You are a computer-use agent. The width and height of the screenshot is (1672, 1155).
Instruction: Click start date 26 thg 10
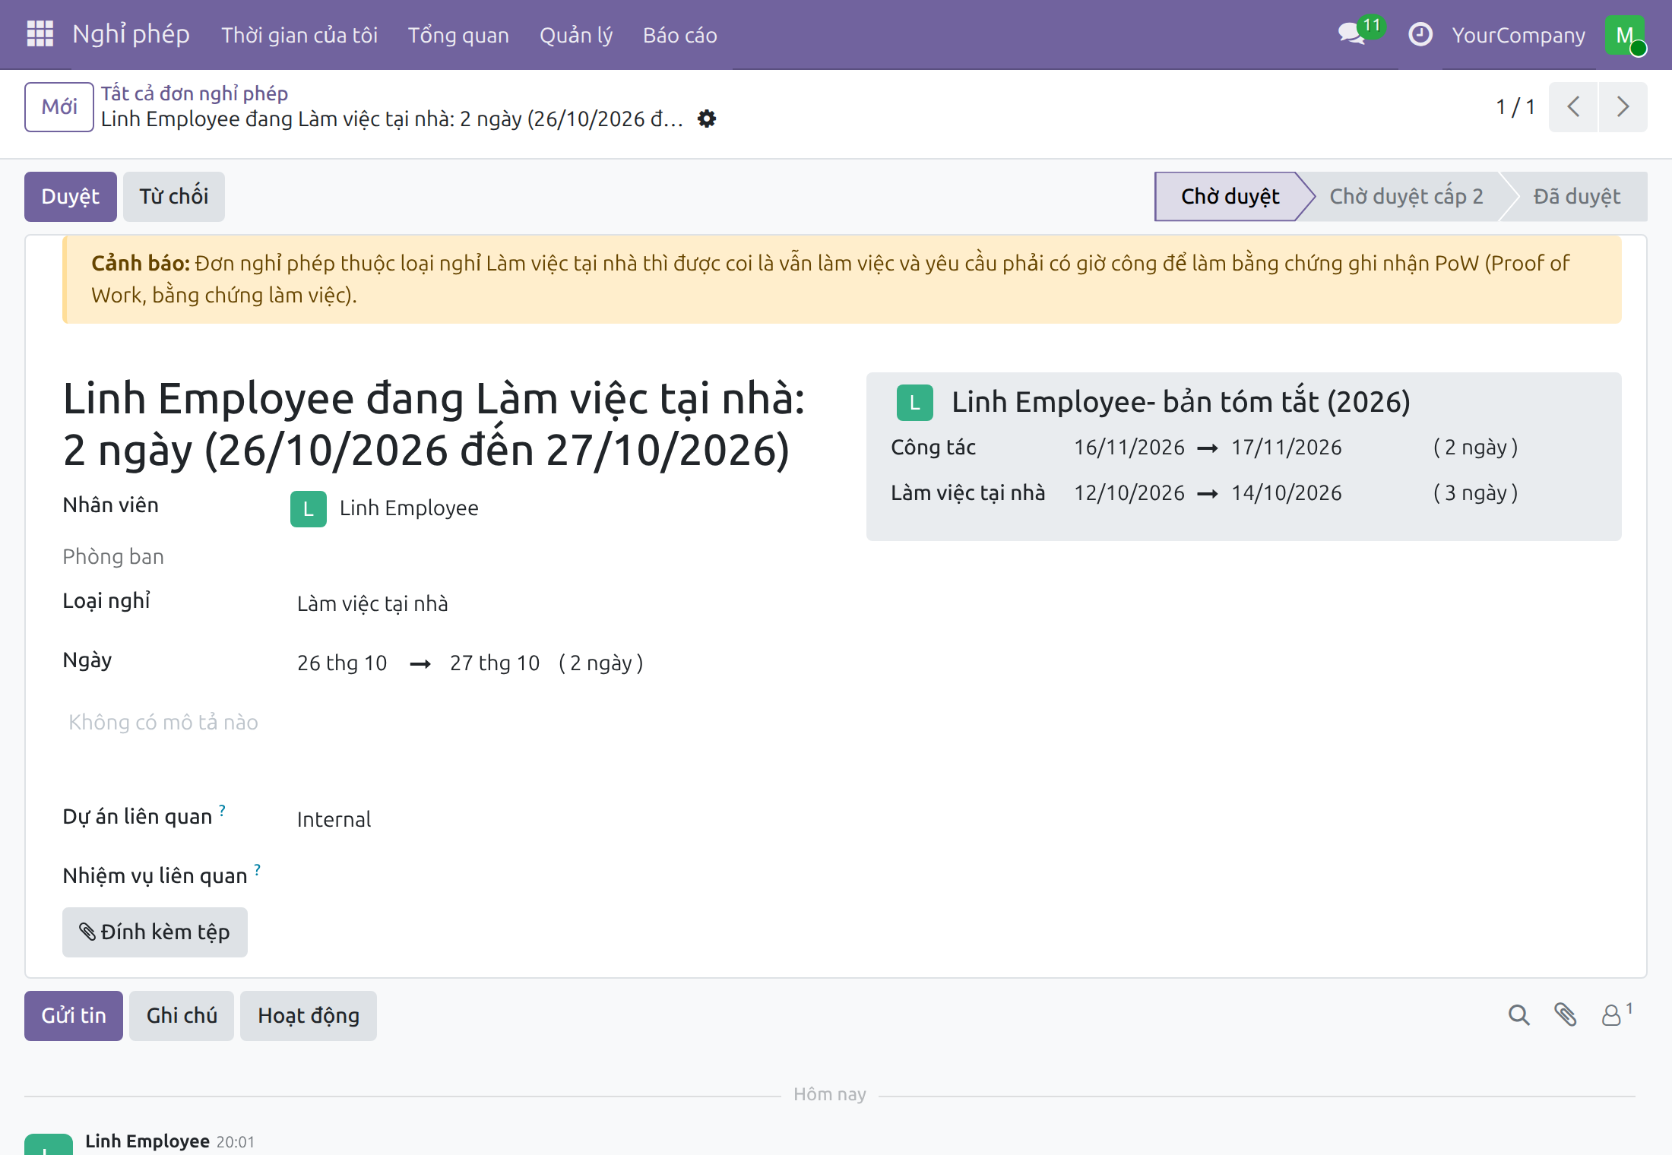tap(342, 663)
